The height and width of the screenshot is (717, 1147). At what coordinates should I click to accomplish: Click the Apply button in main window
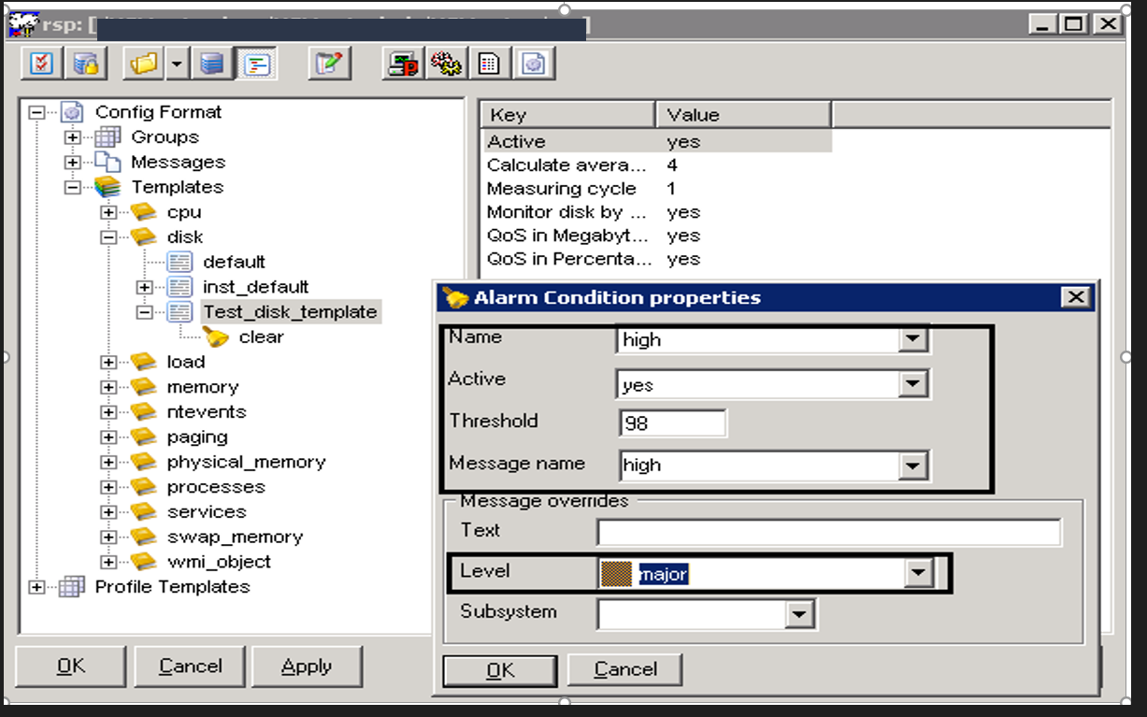(x=307, y=667)
